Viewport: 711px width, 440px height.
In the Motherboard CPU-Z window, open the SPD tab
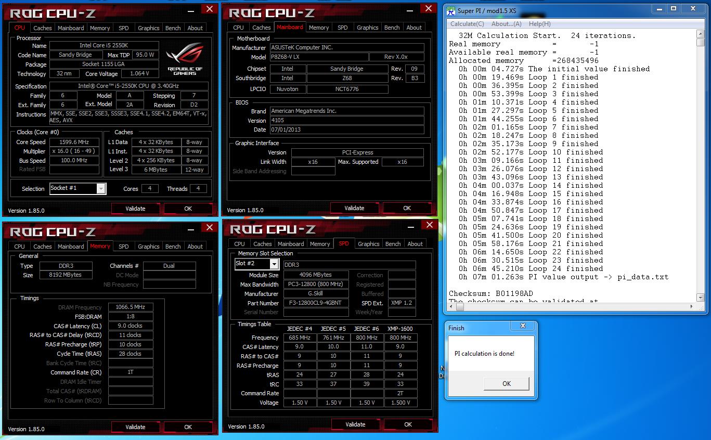pos(342,28)
